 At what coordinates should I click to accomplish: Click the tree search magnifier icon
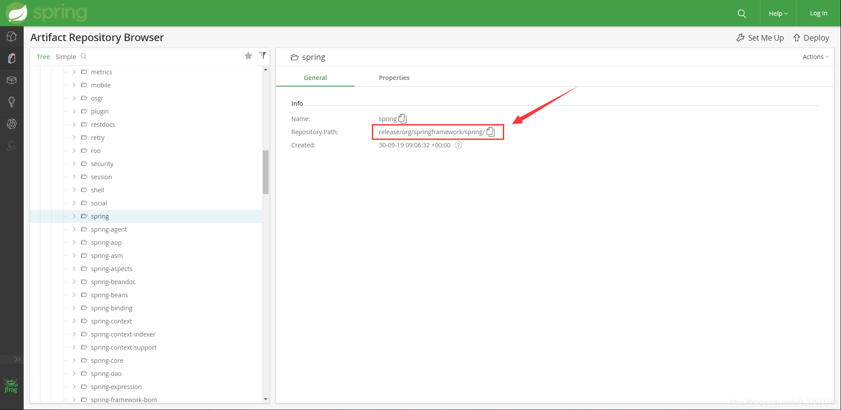pyautogui.click(x=84, y=56)
